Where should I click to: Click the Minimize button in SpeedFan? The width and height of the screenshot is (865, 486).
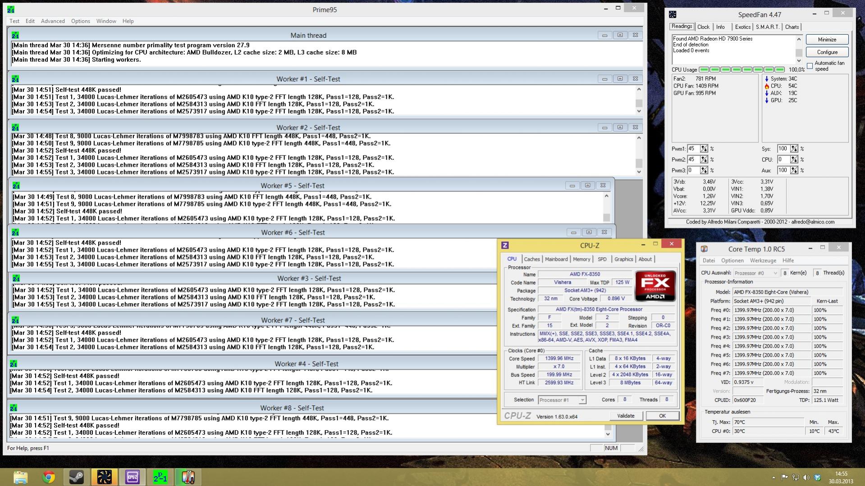tap(827, 40)
